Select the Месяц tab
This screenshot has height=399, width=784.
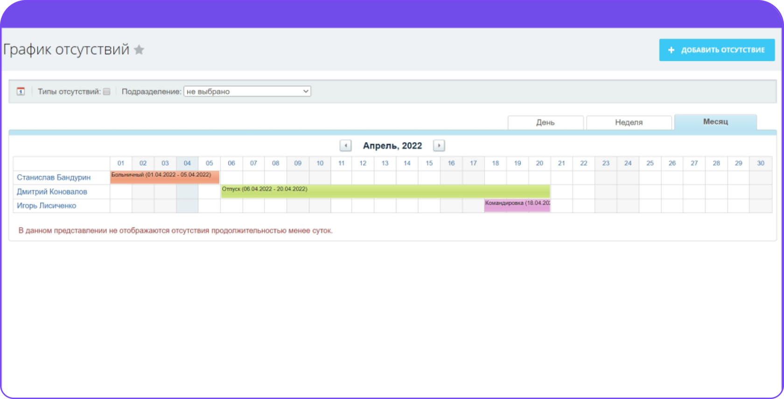click(x=715, y=122)
